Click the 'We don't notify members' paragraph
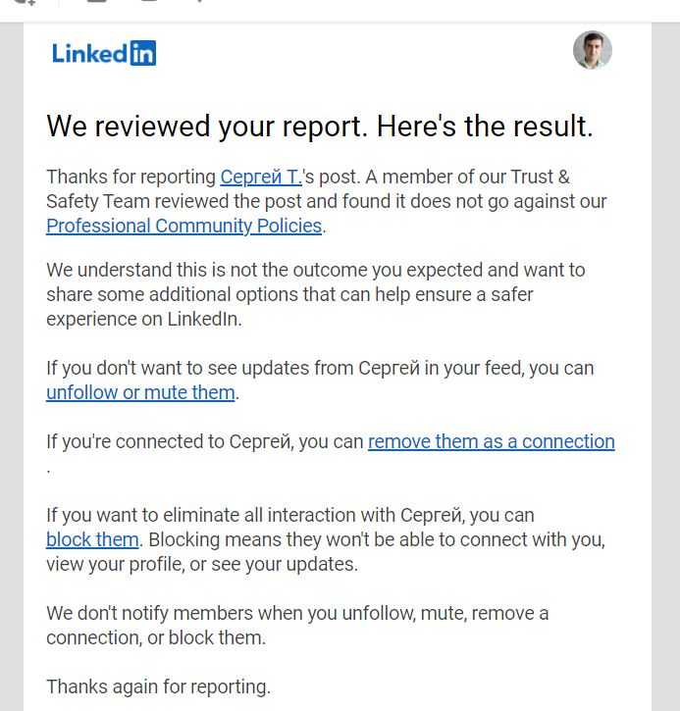Viewport: 680px width, 711px height. point(297,626)
